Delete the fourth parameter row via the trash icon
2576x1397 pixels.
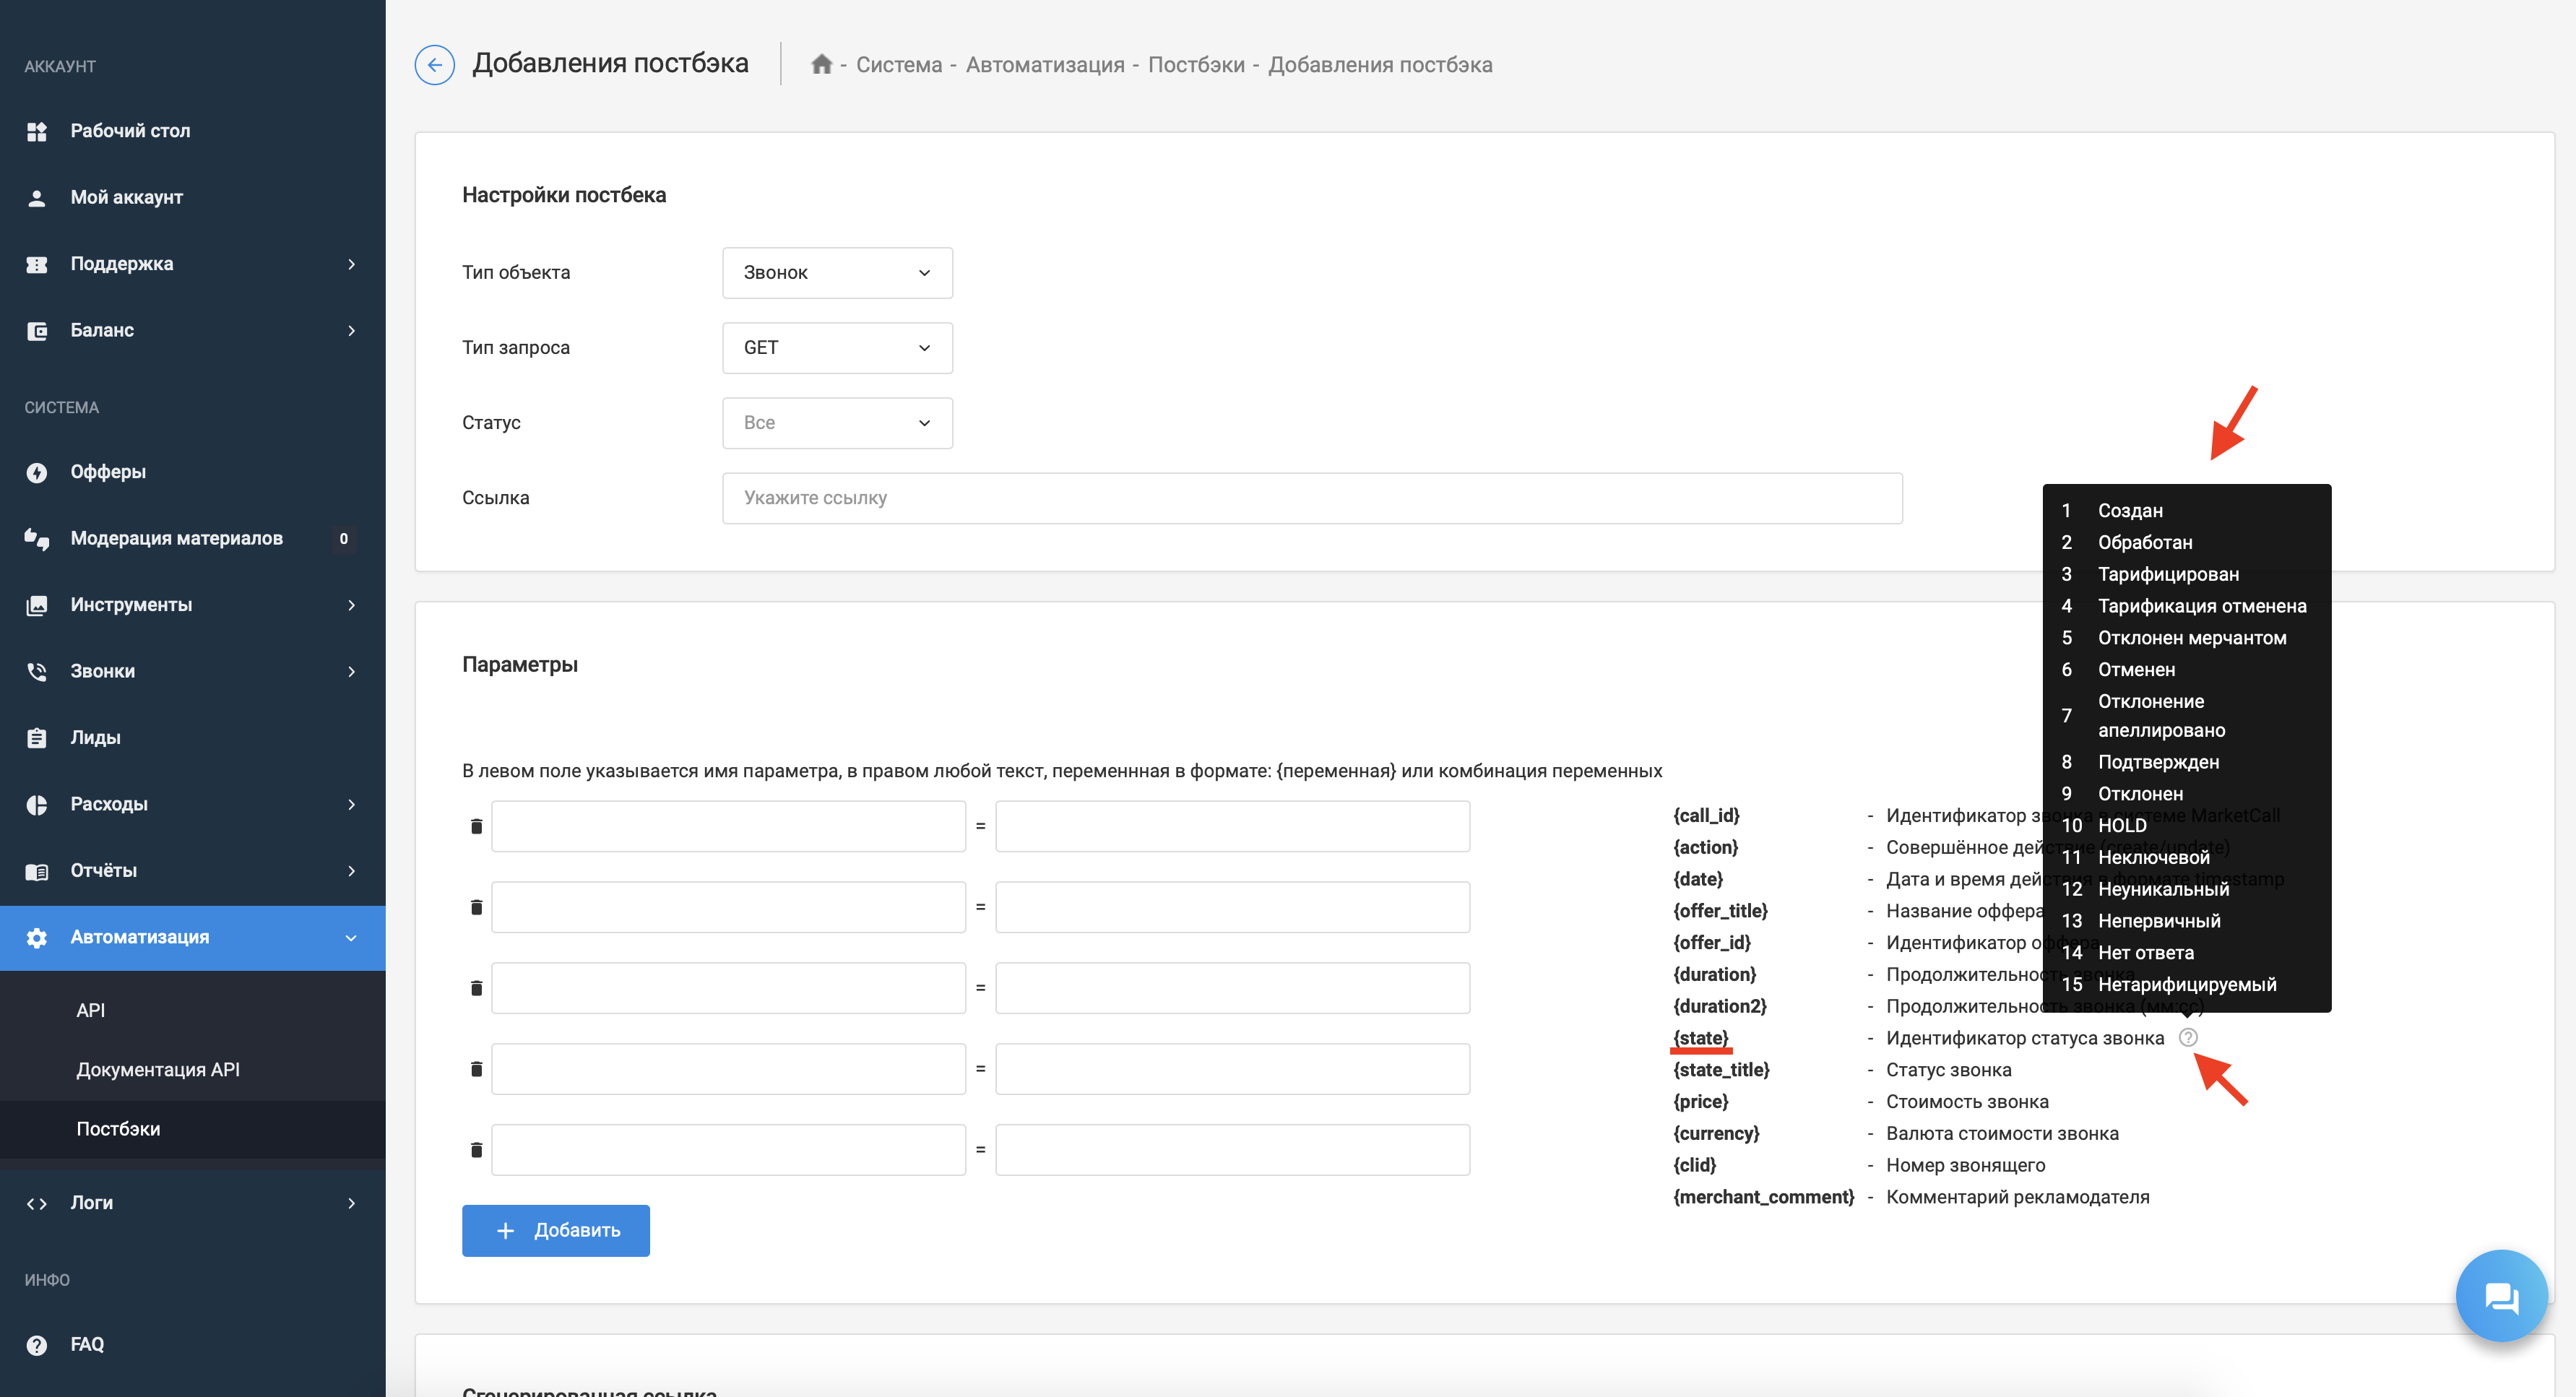pos(476,1069)
